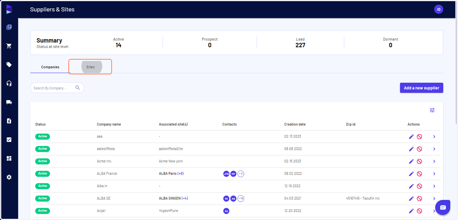Click the 04.03.2021 creation date cell
The height and width of the screenshot is (220, 458).
pos(293,198)
